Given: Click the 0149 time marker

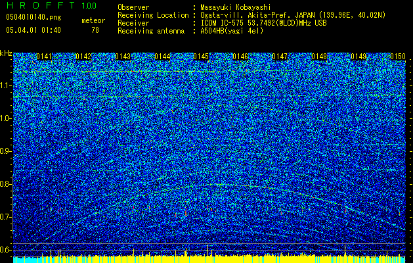Looking at the screenshot, I should [x=359, y=57].
